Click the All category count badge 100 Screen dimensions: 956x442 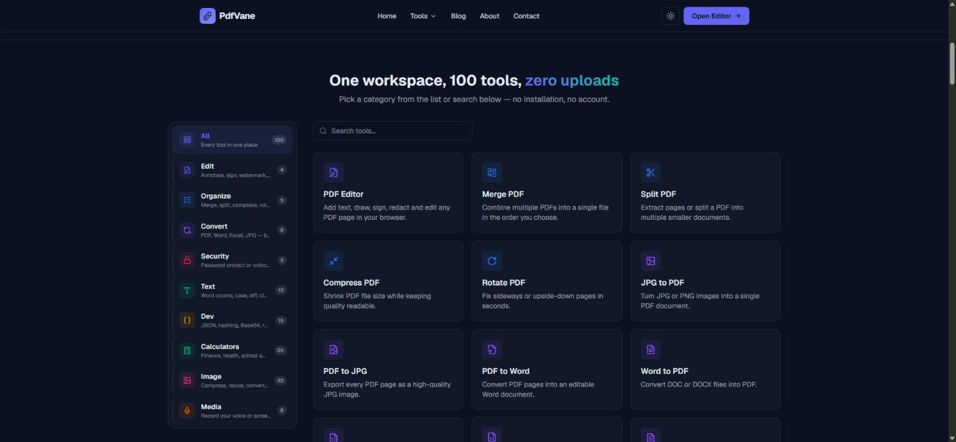pos(279,140)
